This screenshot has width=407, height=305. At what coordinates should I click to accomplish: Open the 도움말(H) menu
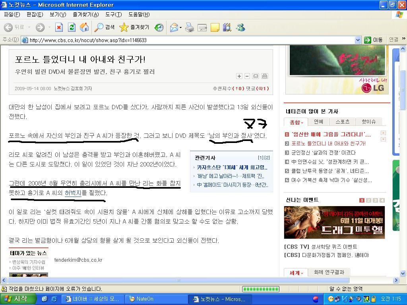tap(139, 15)
